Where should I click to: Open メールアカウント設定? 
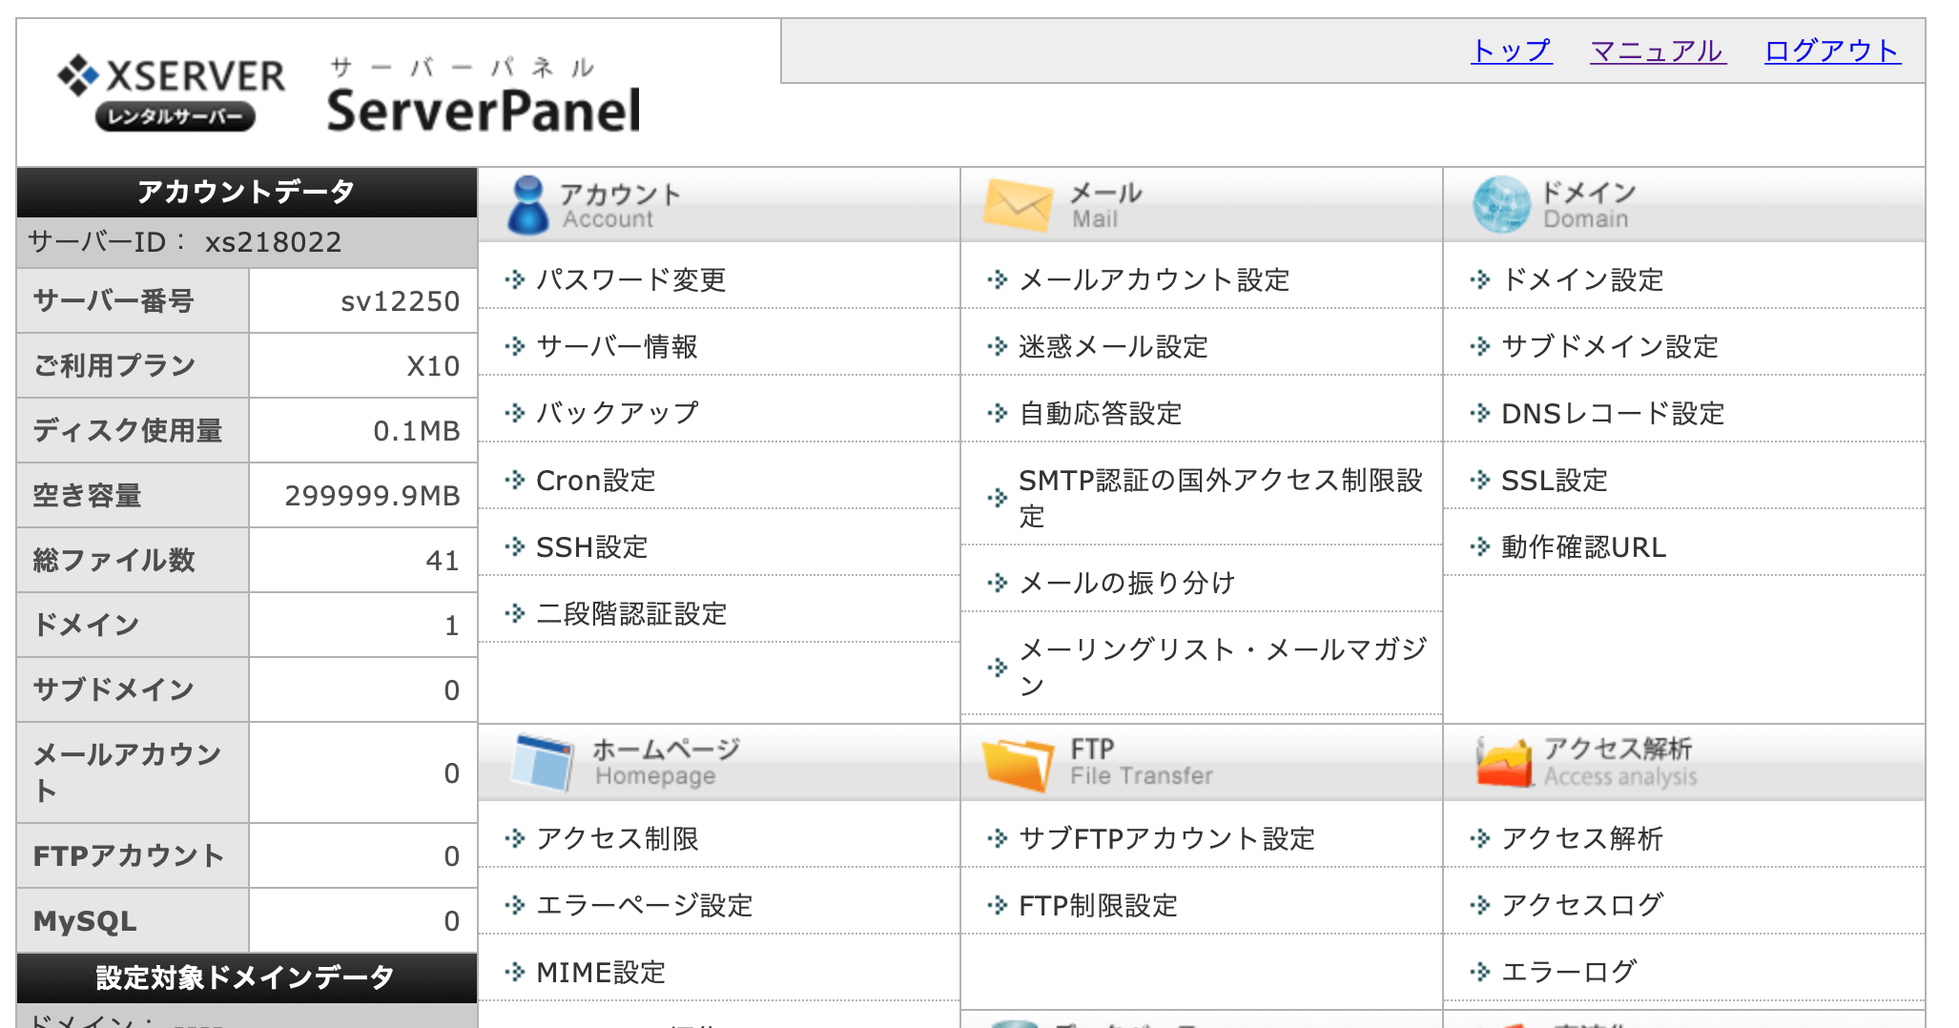tap(1153, 279)
